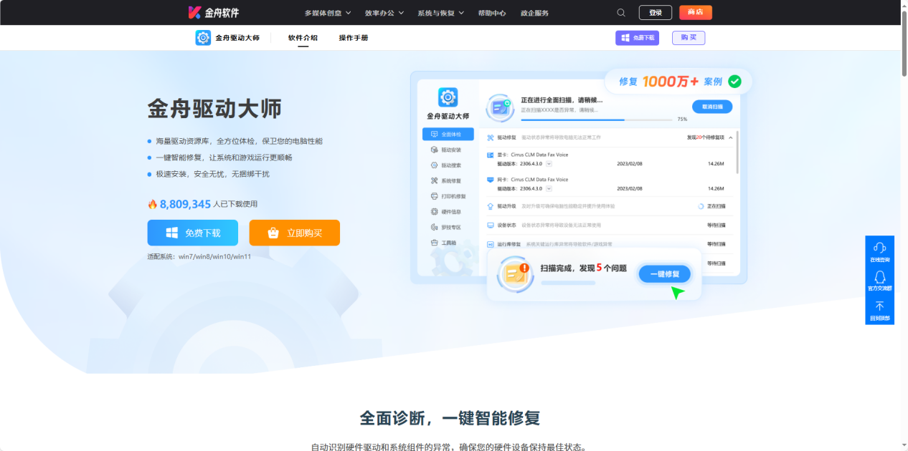
Task: Switch to the 操作手册 tab
Action: (x=354, y=38)
